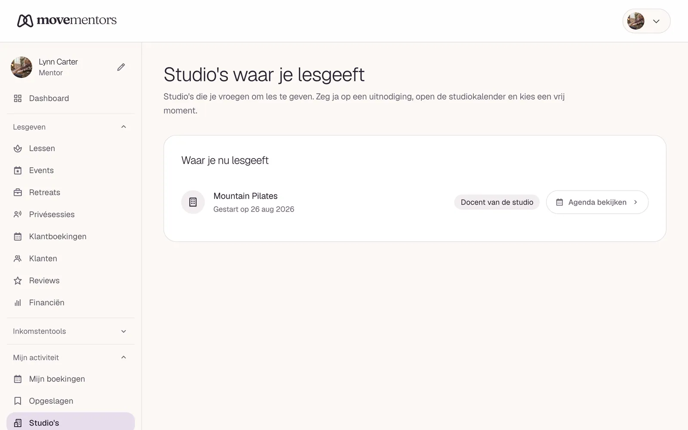Click Lynn Carter's sidebar profile photo
Screen dimensions: 688x430
click(x=21, y=67)
